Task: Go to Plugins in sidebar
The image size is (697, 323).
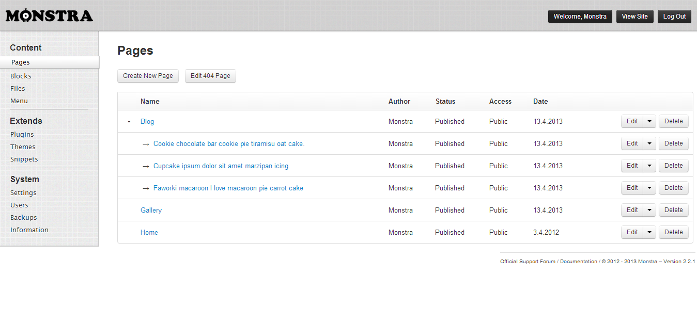Action: [22, 134]
